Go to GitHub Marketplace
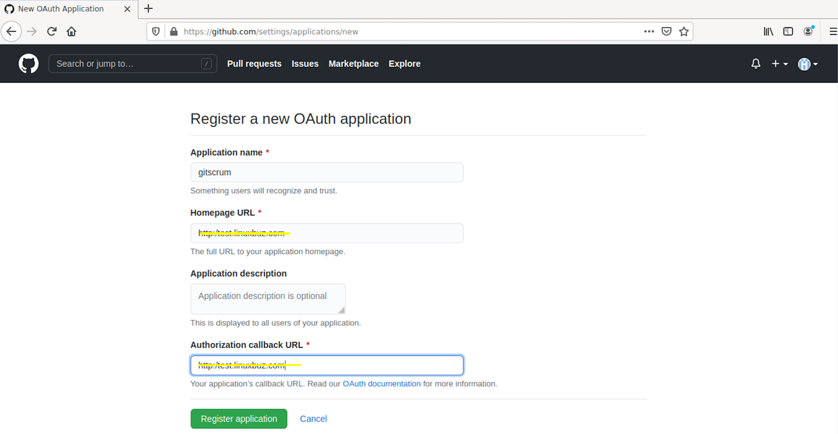The height and width of the screenshot is (434, 838). pyautogui.click(x=354, y=64)
